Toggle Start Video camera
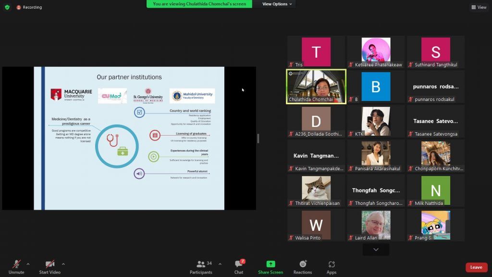This screenshot has height=277, width=492. pos(49,264)
